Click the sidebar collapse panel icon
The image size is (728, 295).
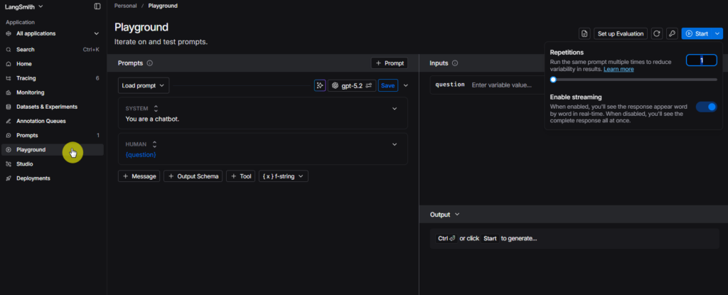[97, 6]
